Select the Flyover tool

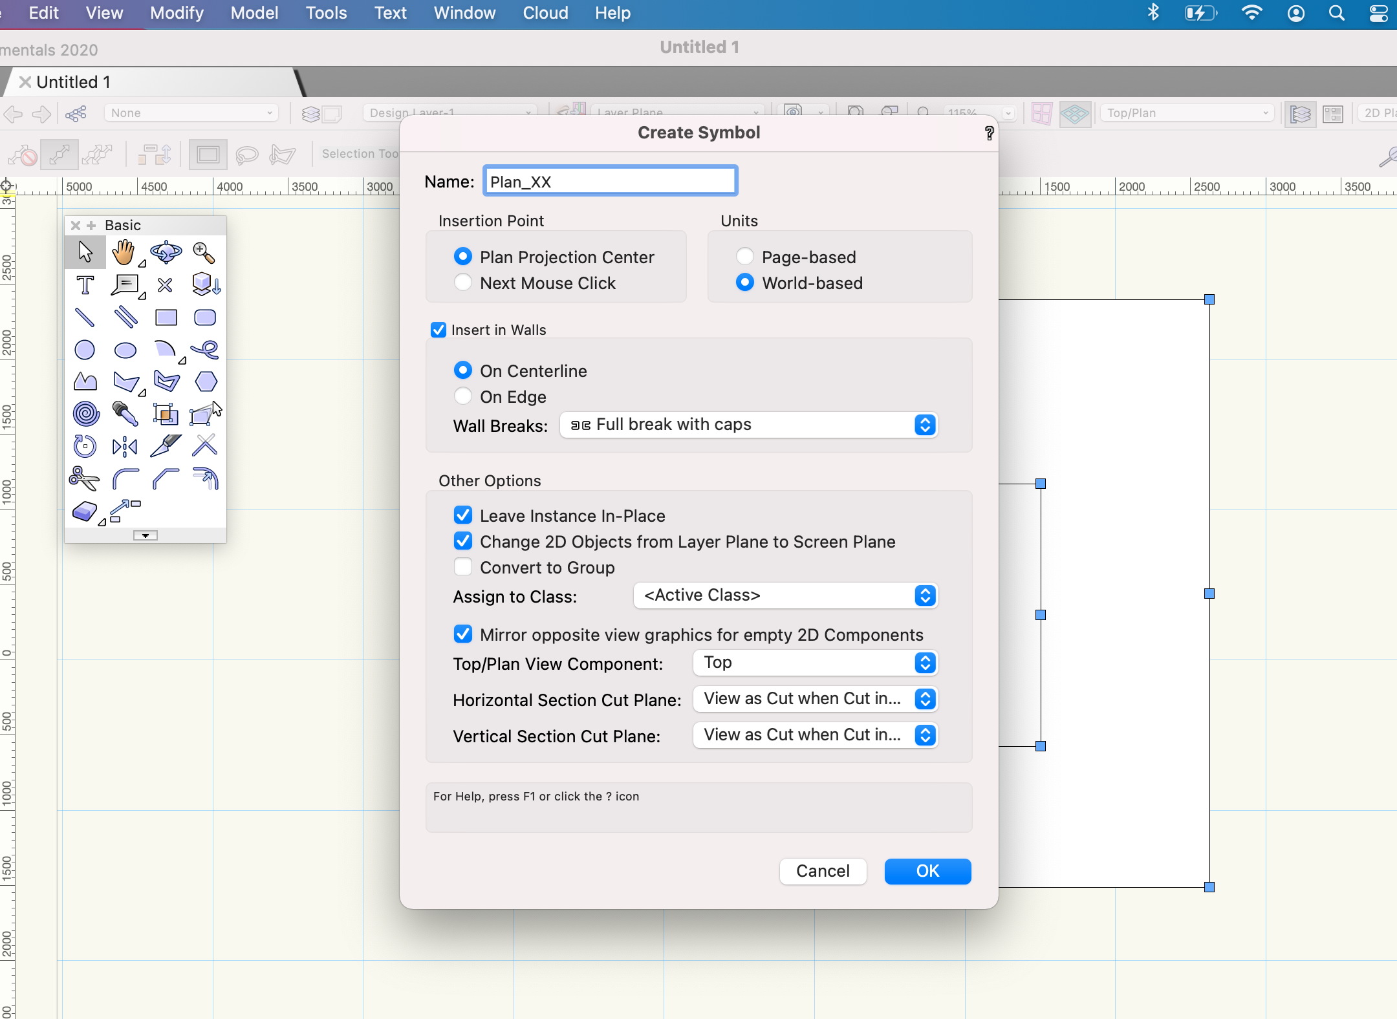click(167, 252)
